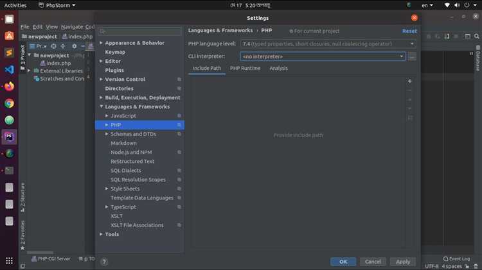Expand the Style Sheets node
This screenshot has height=270, width=482.
[x=106, y=189]
